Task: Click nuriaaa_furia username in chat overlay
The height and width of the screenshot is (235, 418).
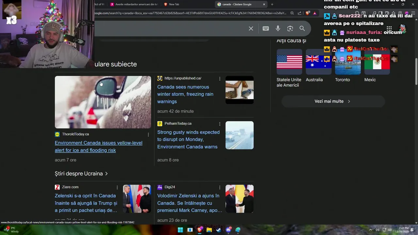Action: click(364, 32)
